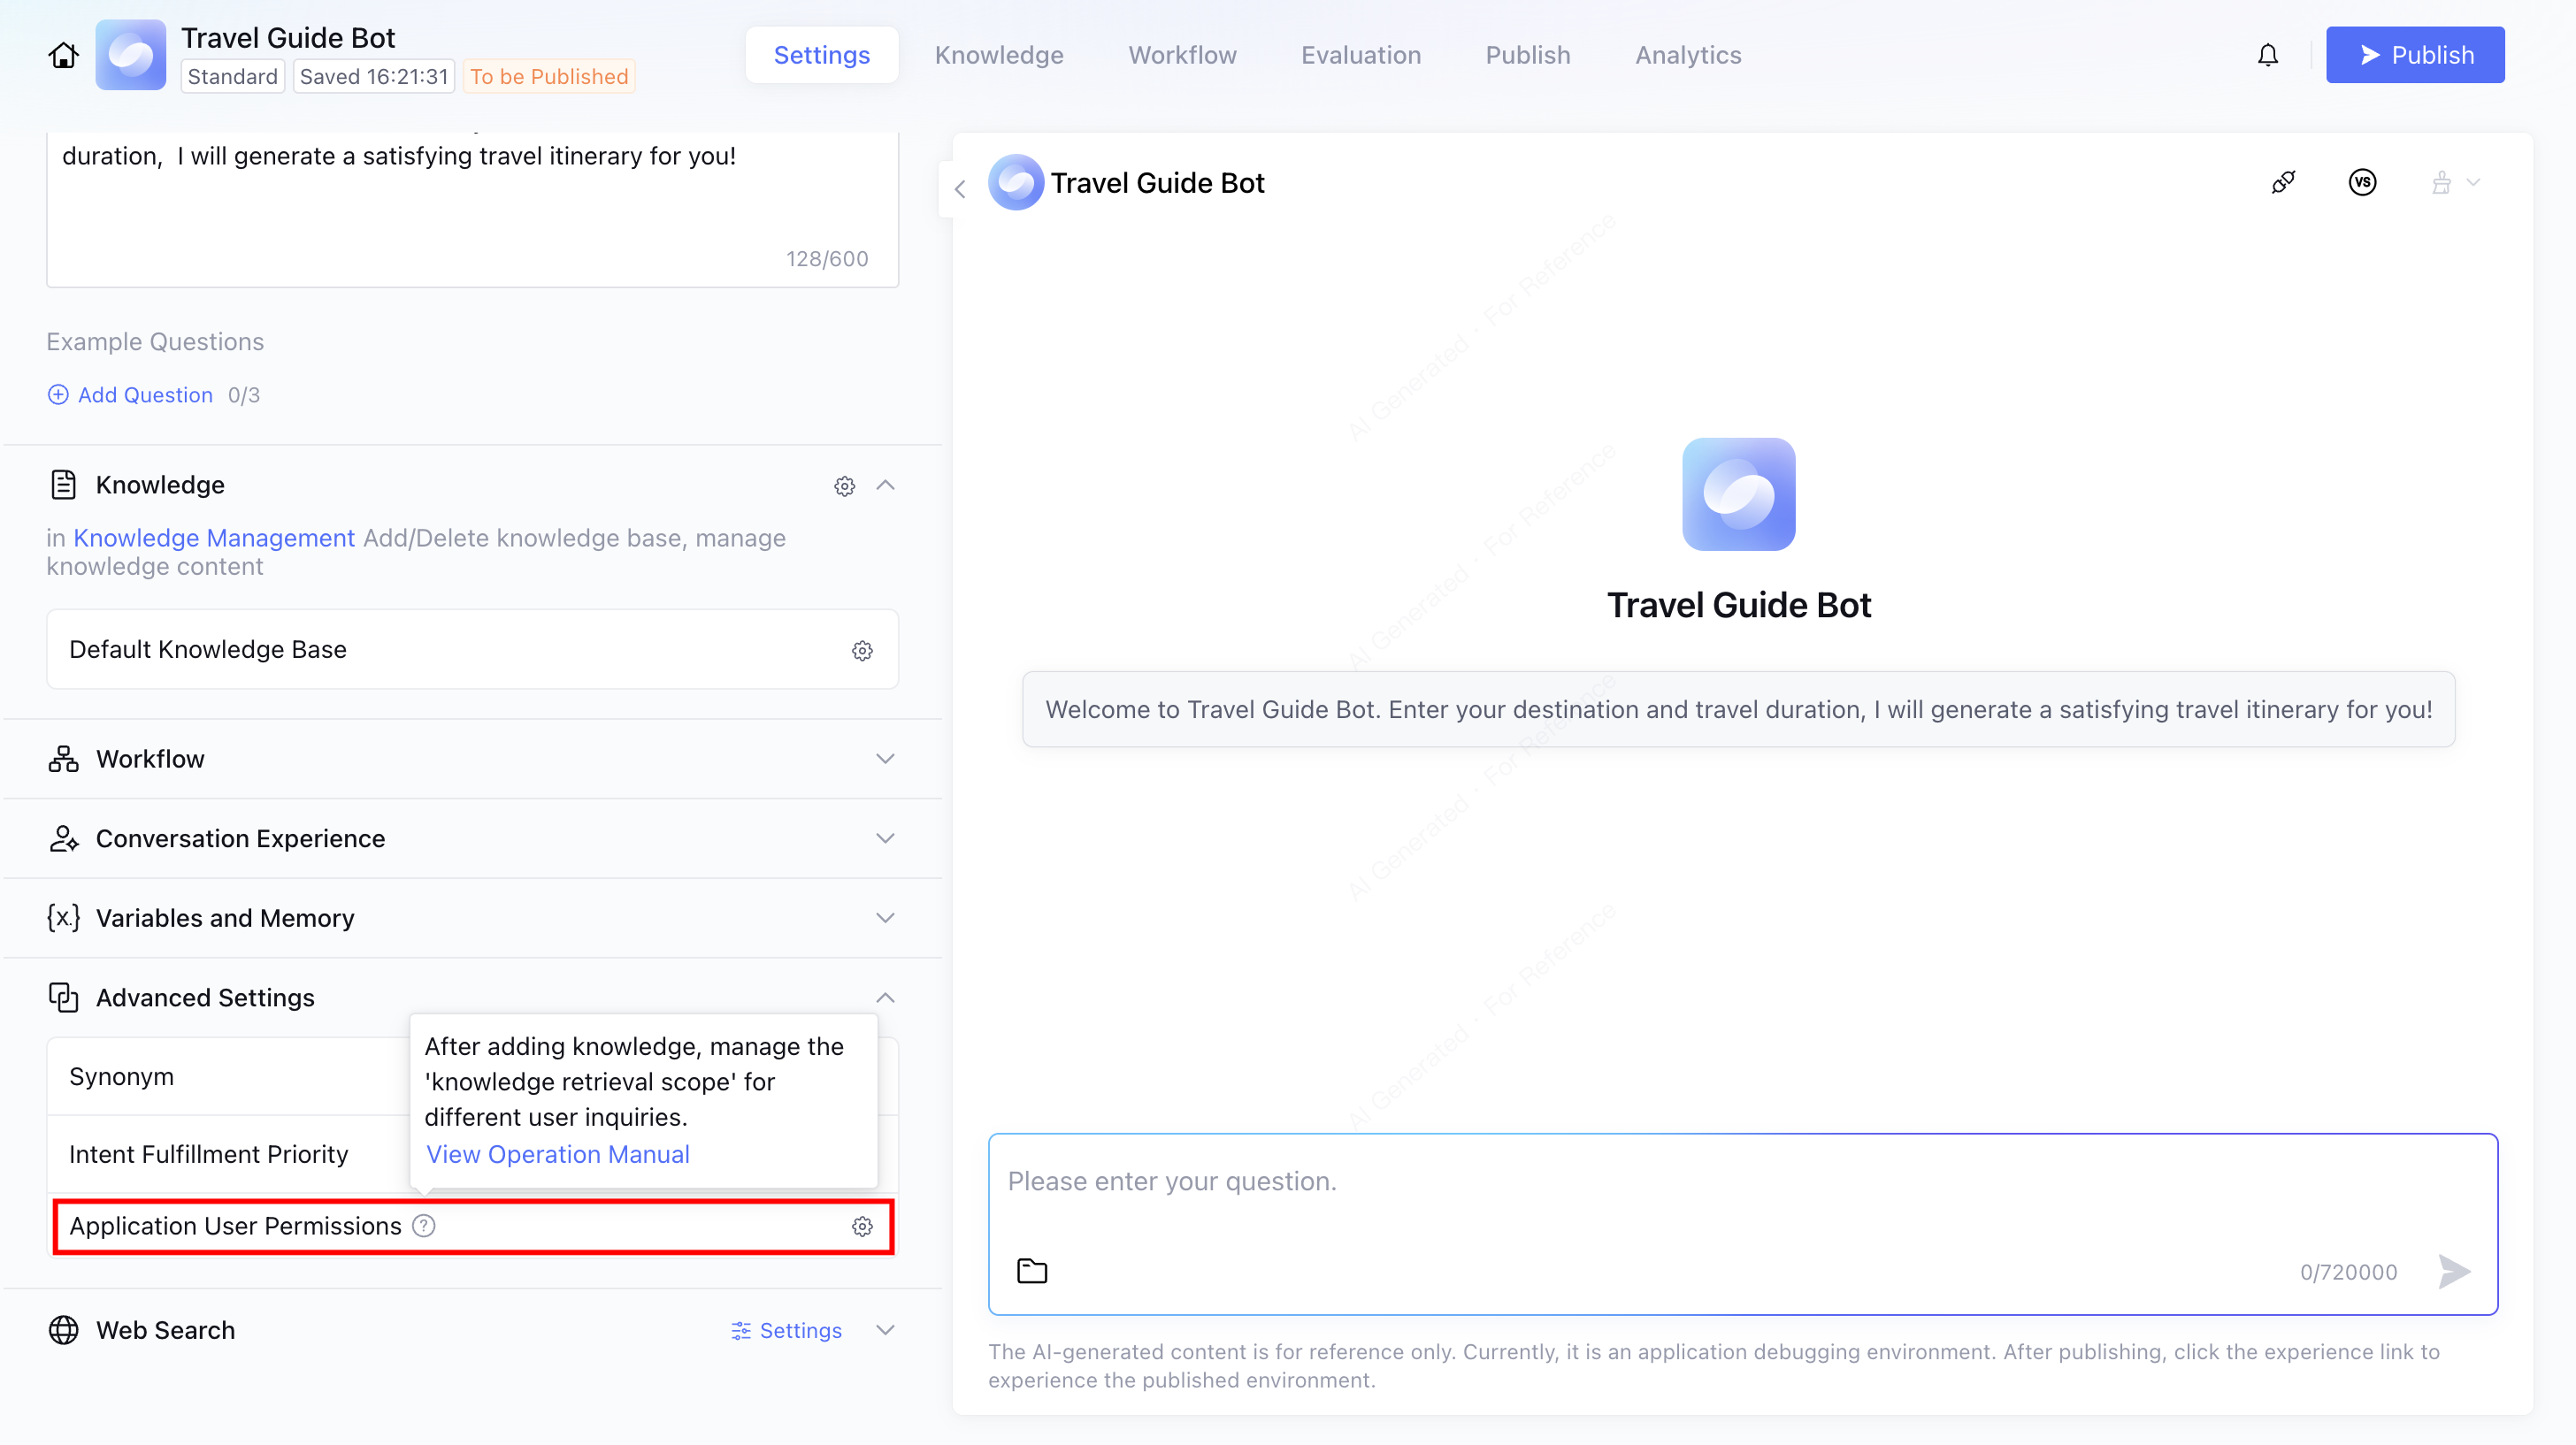Click the folder upload icon in chat input
2576x1445 pixels.
point(1032,1271)
